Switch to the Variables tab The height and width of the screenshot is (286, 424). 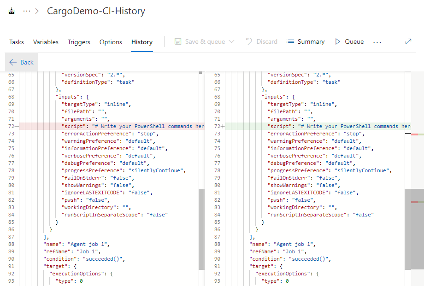tap(45, 42)
